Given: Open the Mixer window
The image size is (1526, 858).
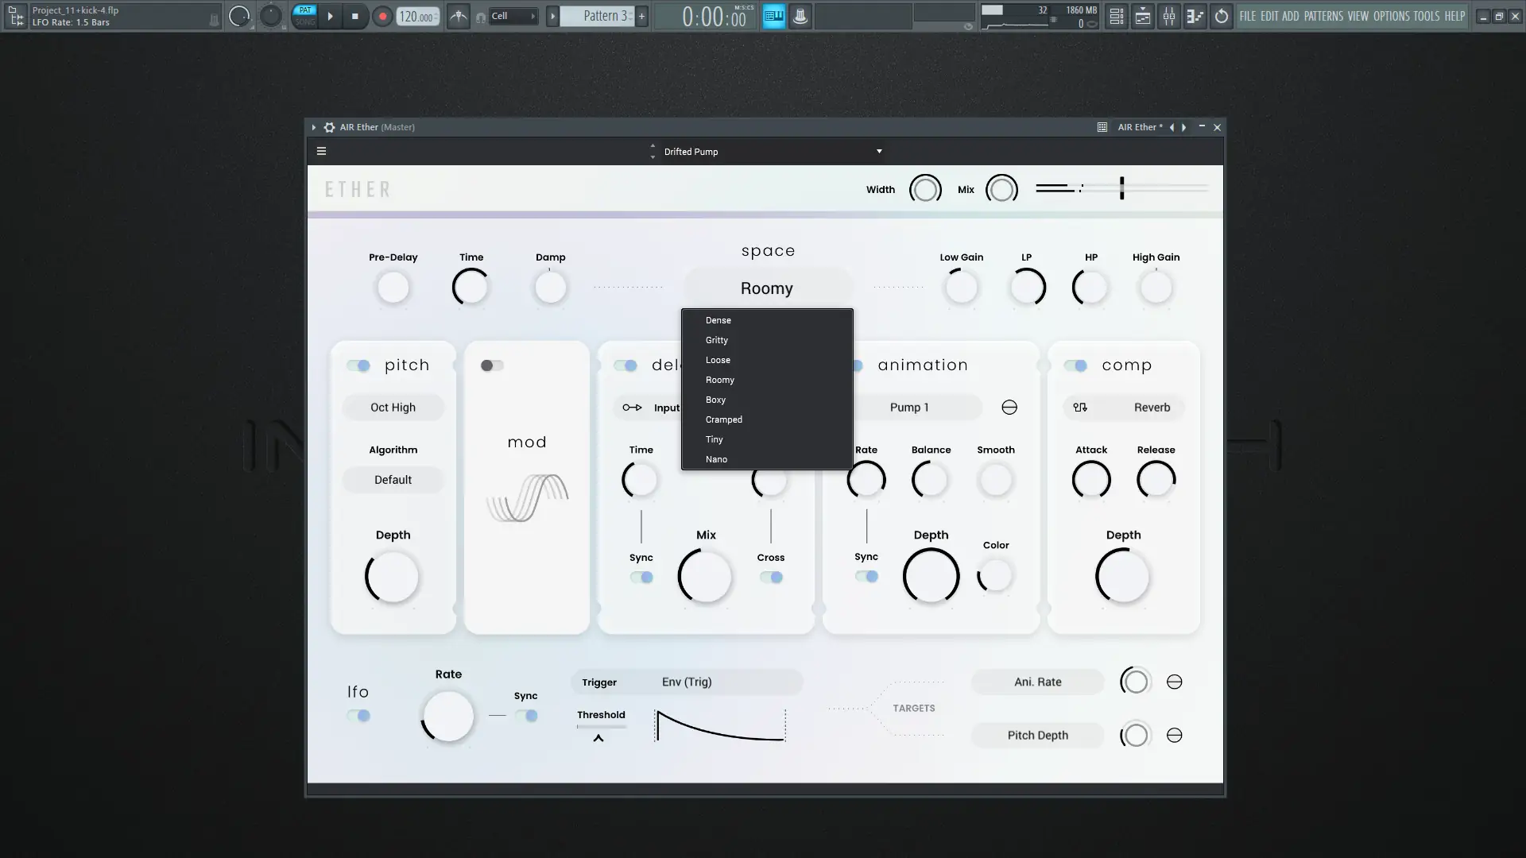Looking at the screenshot, I should pyautogui.click(x=1169, y=16).
